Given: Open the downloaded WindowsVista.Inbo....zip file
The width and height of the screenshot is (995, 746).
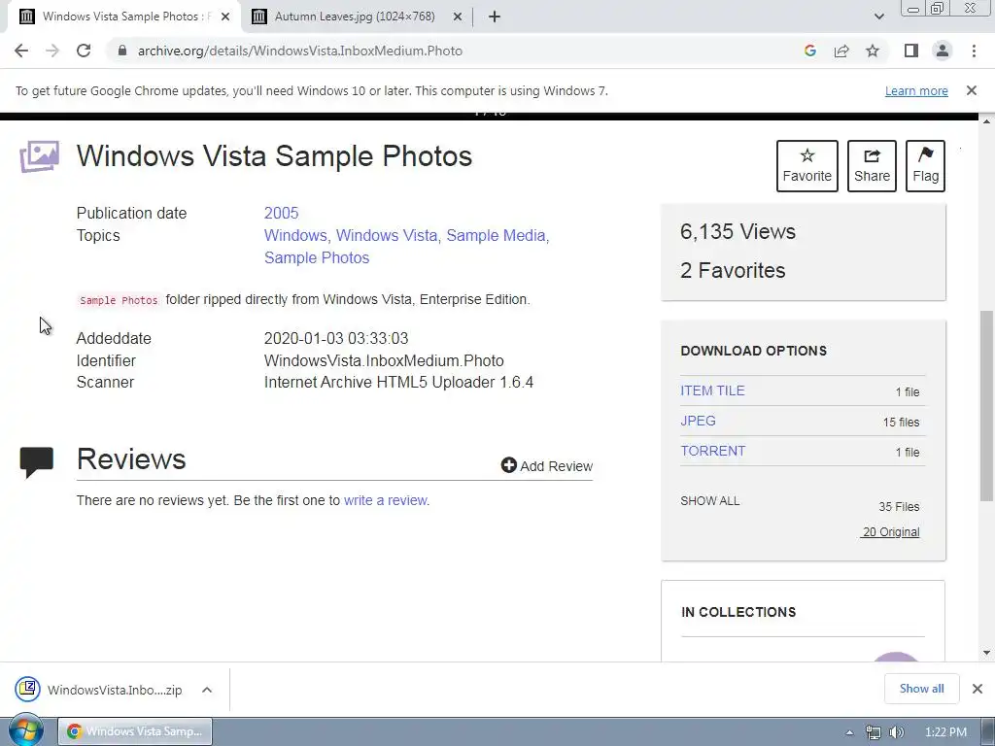Looking at the screenshot, I should tap(99, 690).
